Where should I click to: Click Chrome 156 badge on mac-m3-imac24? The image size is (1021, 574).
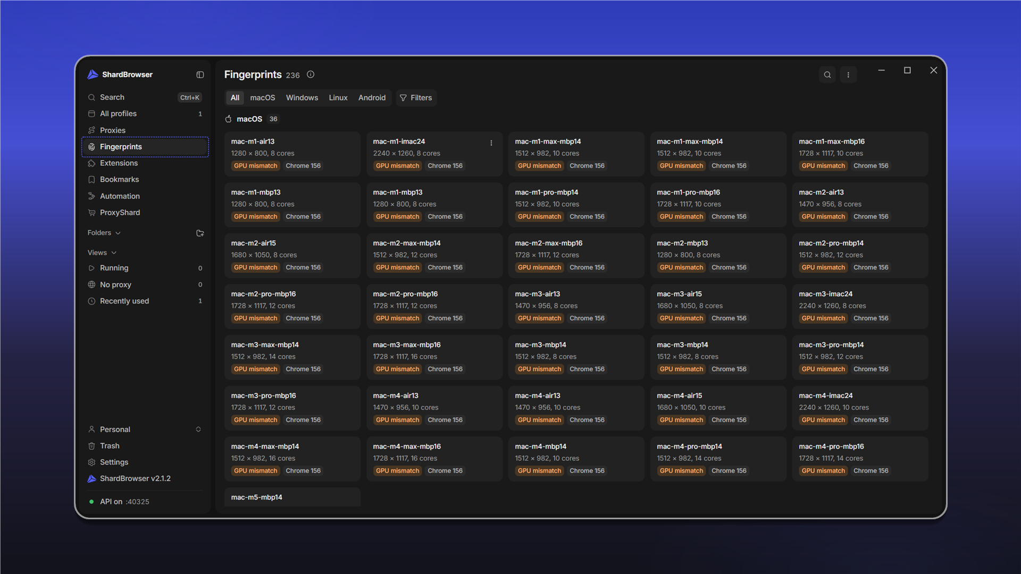[x=871, y=318]
